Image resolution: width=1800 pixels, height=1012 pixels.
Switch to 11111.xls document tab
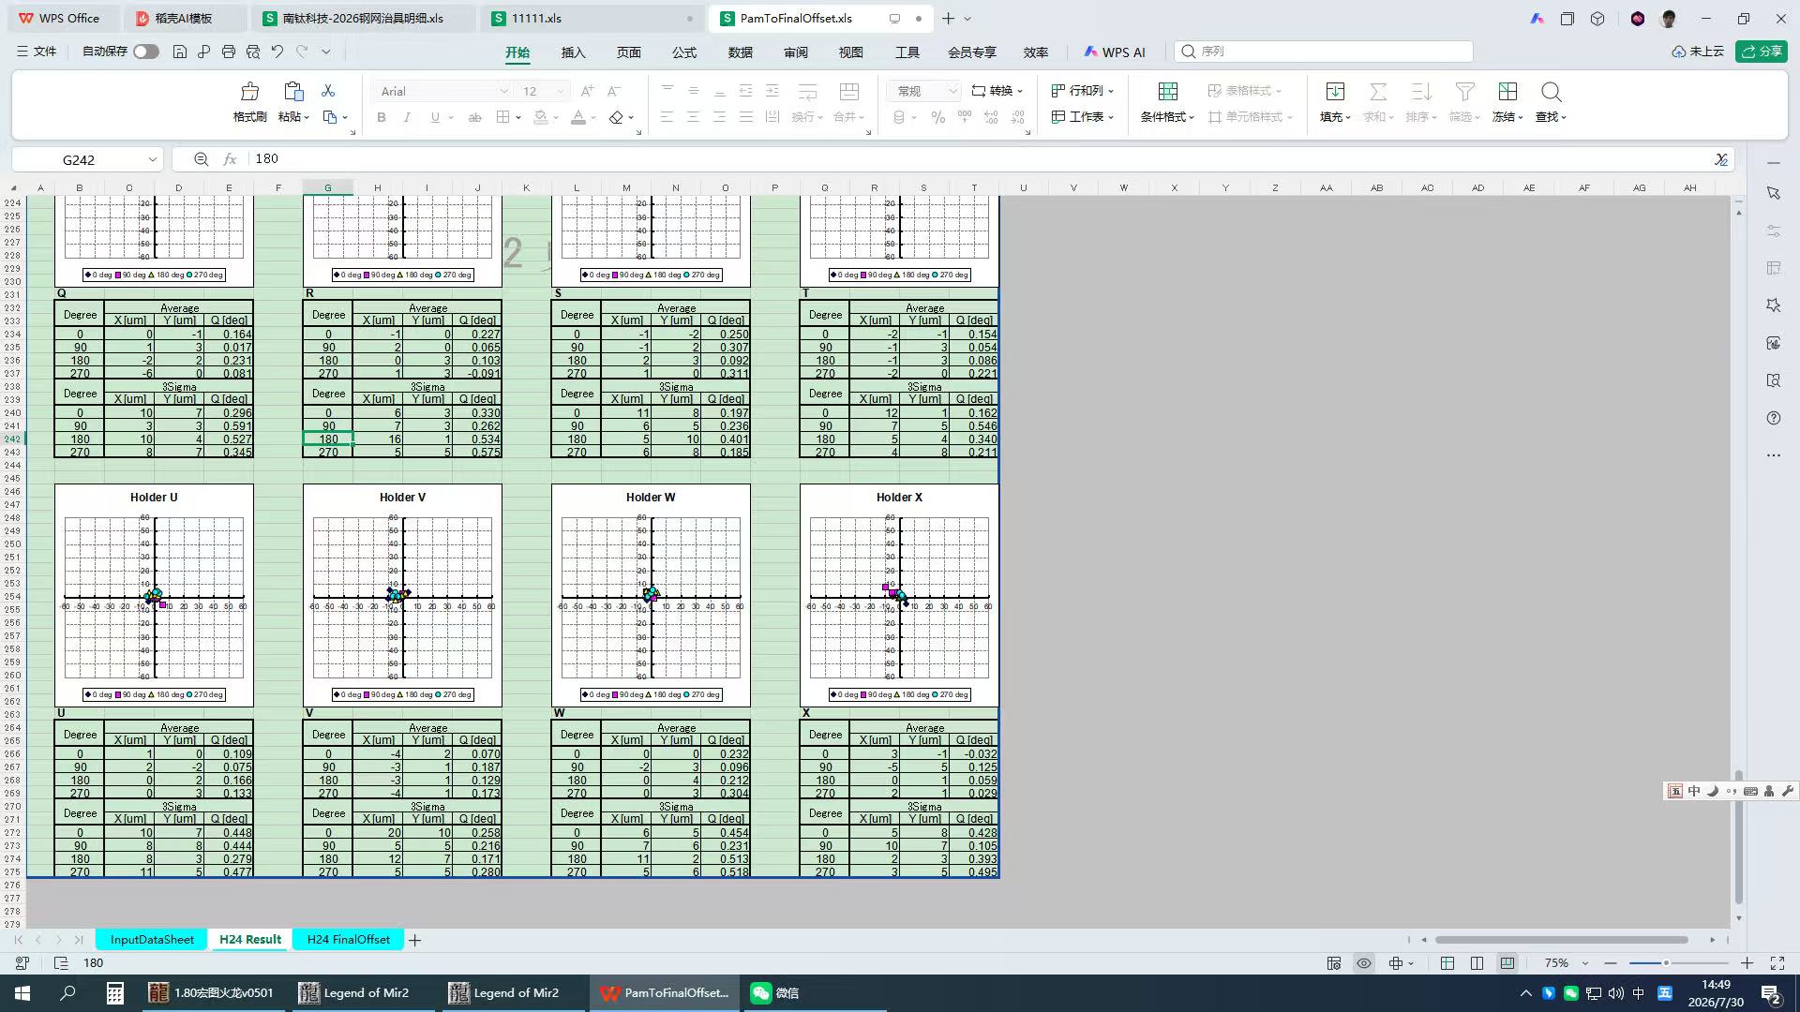point(592,19)
